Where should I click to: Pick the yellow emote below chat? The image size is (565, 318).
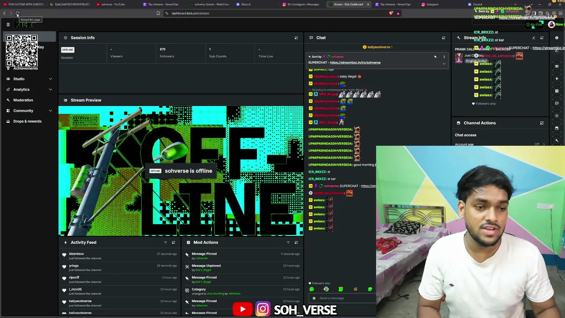coord(355,289)
